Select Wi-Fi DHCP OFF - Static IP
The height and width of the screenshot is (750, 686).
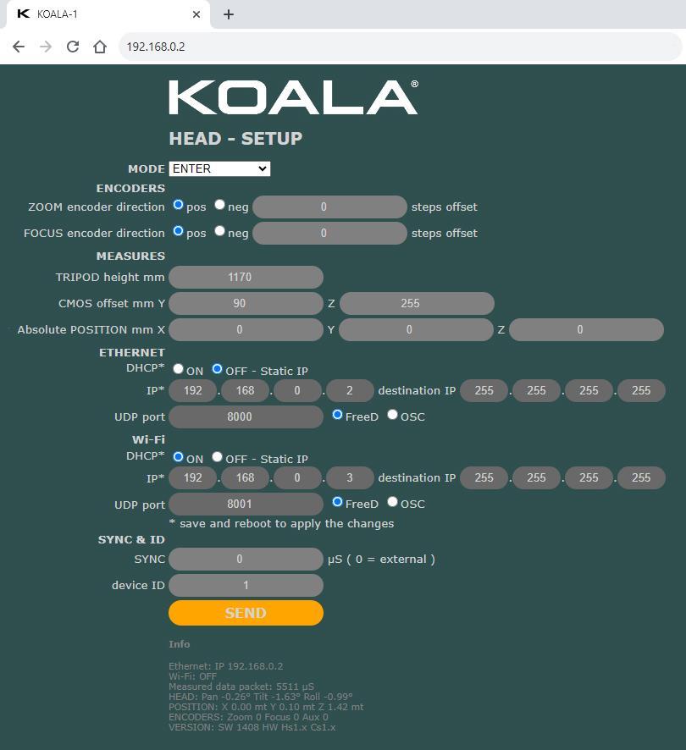tap(218, 457)
